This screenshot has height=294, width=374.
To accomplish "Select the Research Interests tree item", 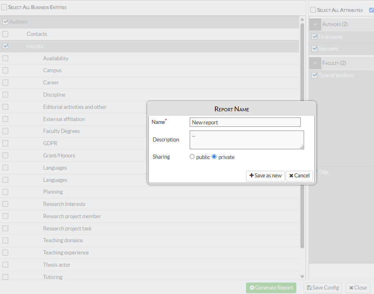I will point(64,204).
